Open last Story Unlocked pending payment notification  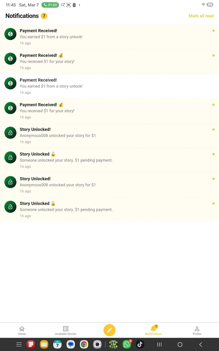tap(109, 210)
